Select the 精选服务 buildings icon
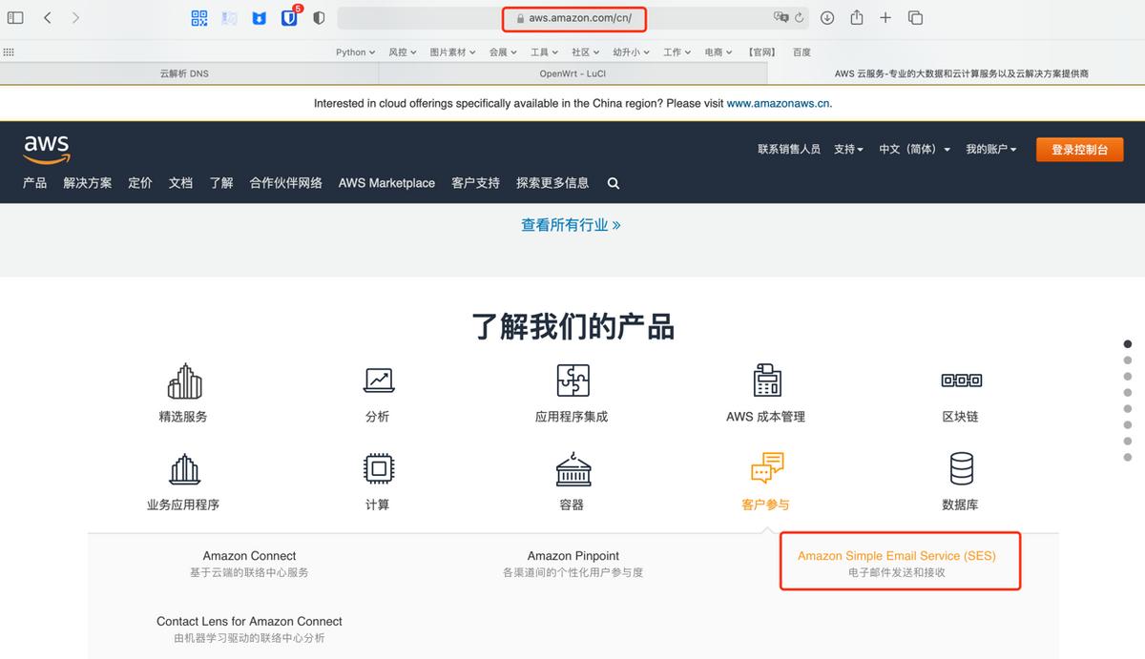Screen dimensions: 1145x659 pyautogui.click(x=184, y=381)
